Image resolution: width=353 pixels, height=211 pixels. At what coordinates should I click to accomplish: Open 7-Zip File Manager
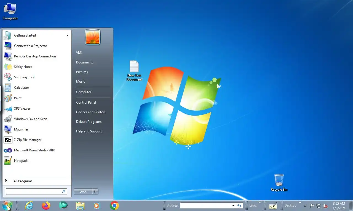[37, 140]
